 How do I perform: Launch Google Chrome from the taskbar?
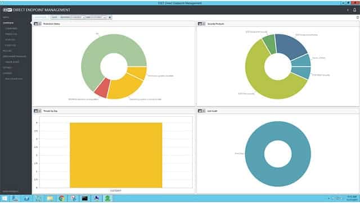61,199
